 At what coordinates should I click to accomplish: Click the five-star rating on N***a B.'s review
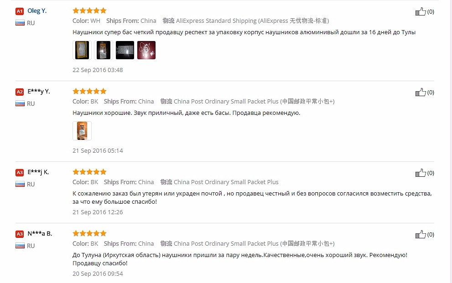tap(89, 233)
